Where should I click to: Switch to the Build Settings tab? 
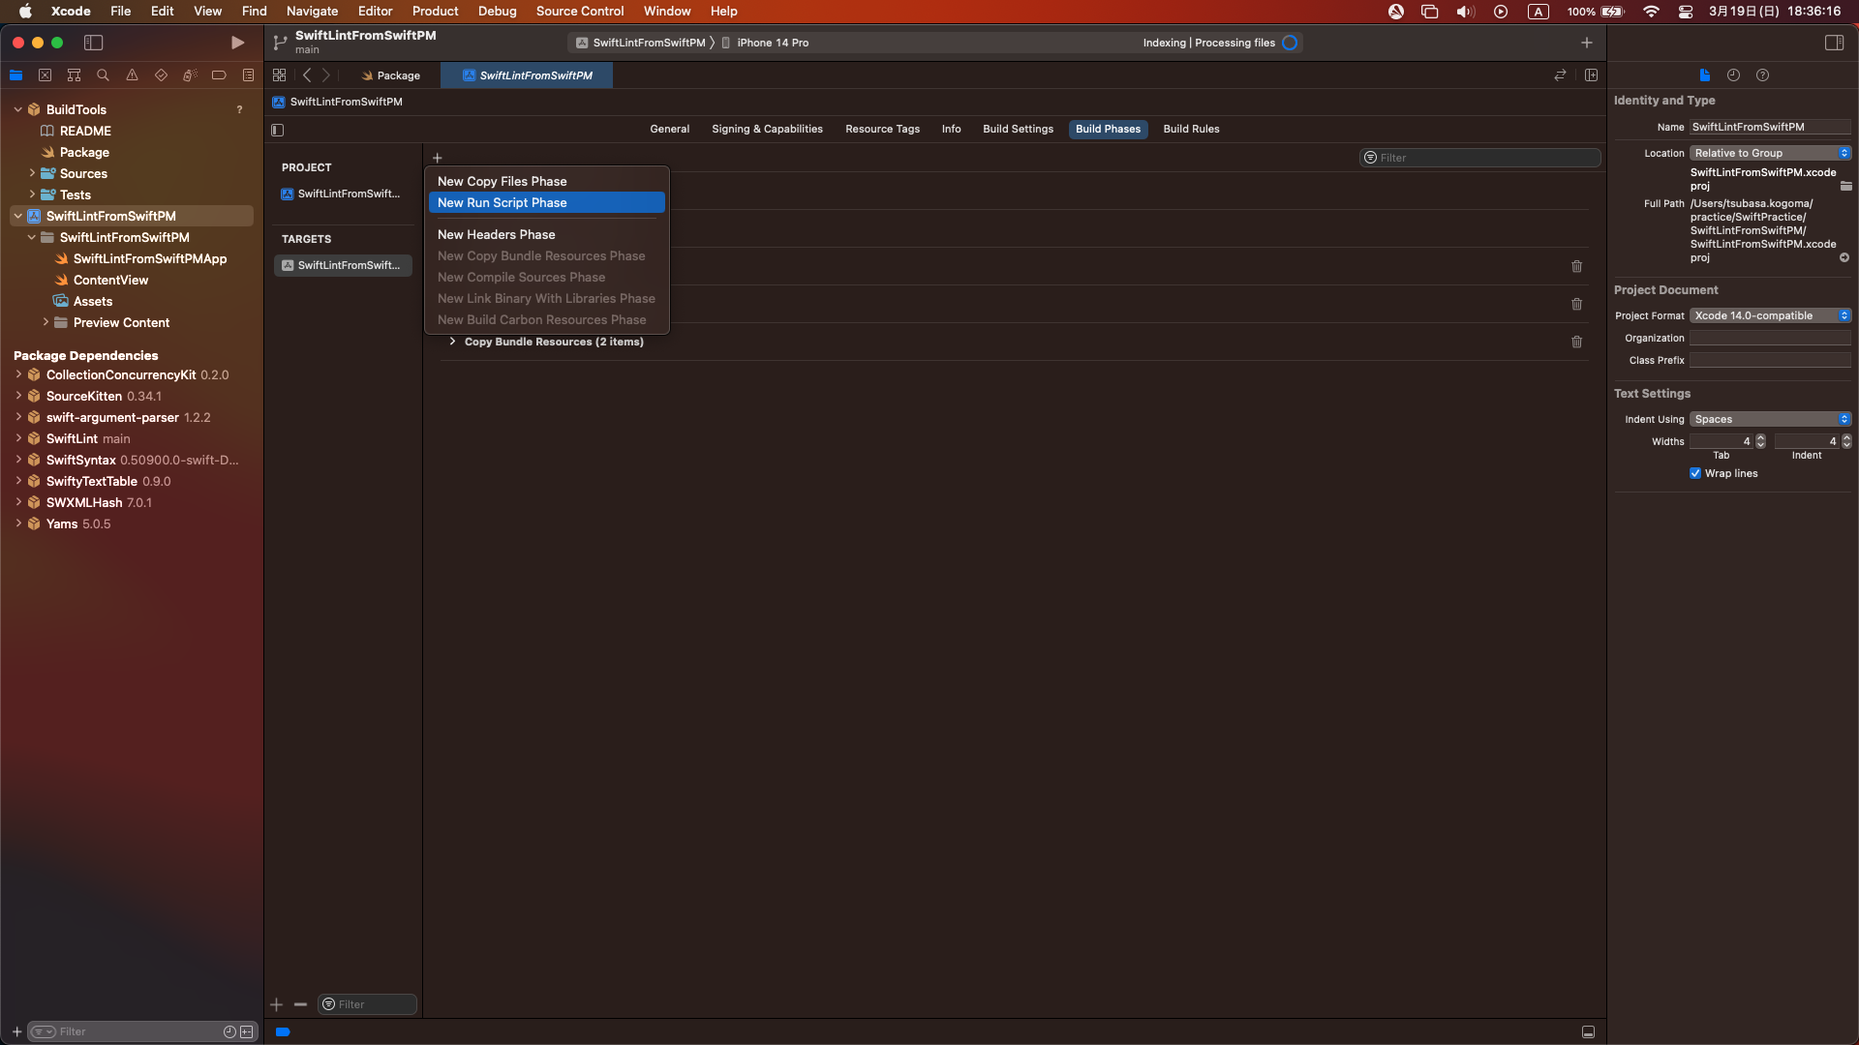click(x=1018, y=129)
